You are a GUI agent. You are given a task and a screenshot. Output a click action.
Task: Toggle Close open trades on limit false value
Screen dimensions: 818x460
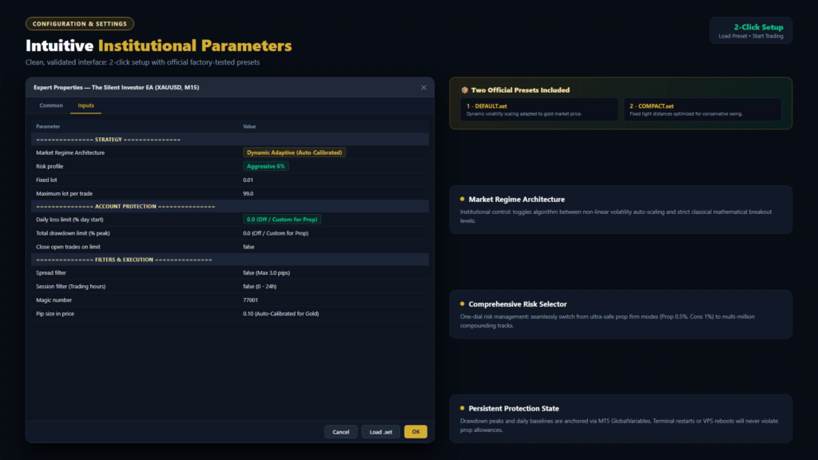click(248, 247)
